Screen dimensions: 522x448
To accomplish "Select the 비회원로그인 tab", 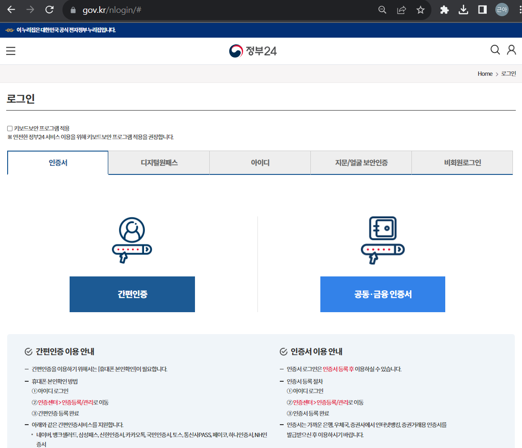I will (x=462, y=163).
